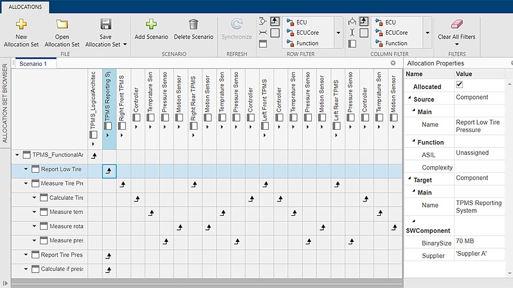The image size is (513, 288).
Task: Click the New Allocation Set icon
Action: [21, 24]
